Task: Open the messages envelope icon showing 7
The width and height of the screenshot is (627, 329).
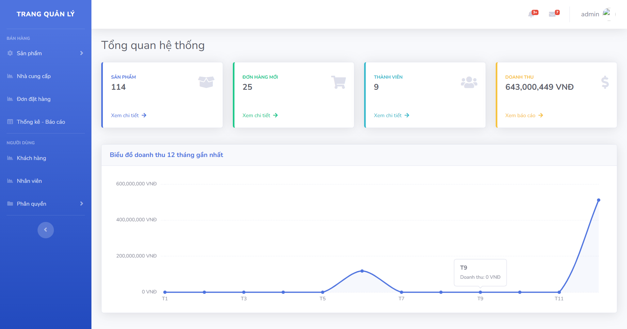Action: point(553,14)
